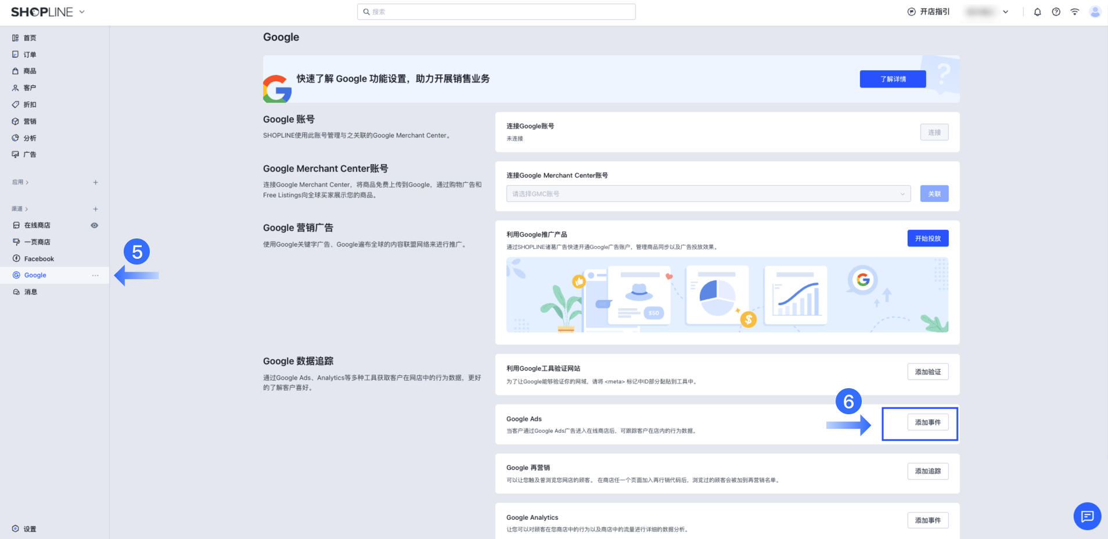Expand the account name dropdown in header
The image size is (1108, 539).
click(x=1006, y=12)
